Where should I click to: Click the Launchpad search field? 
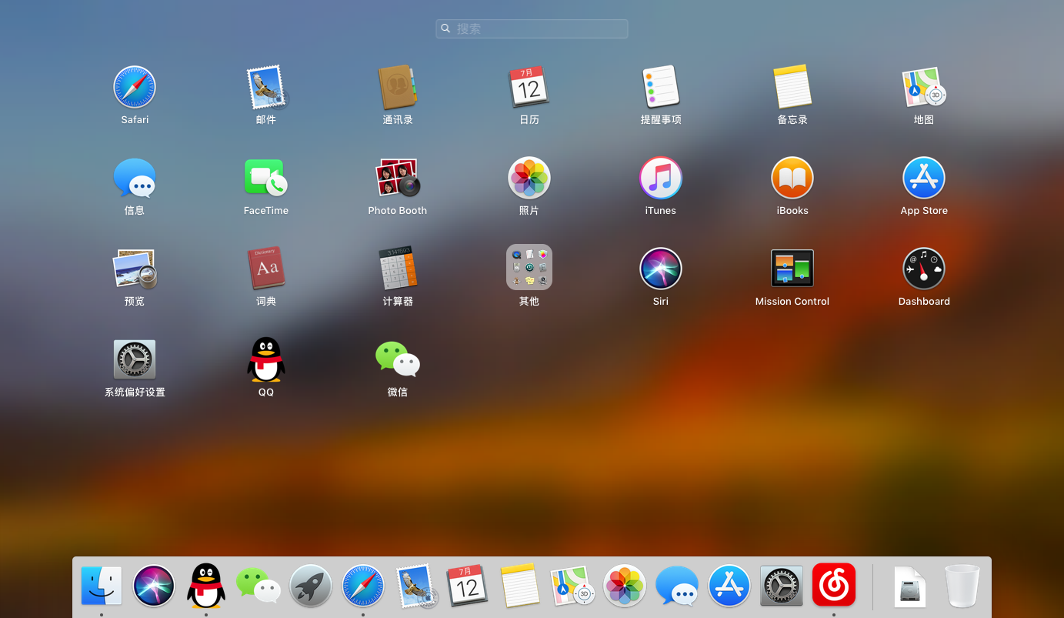point(532,28)
